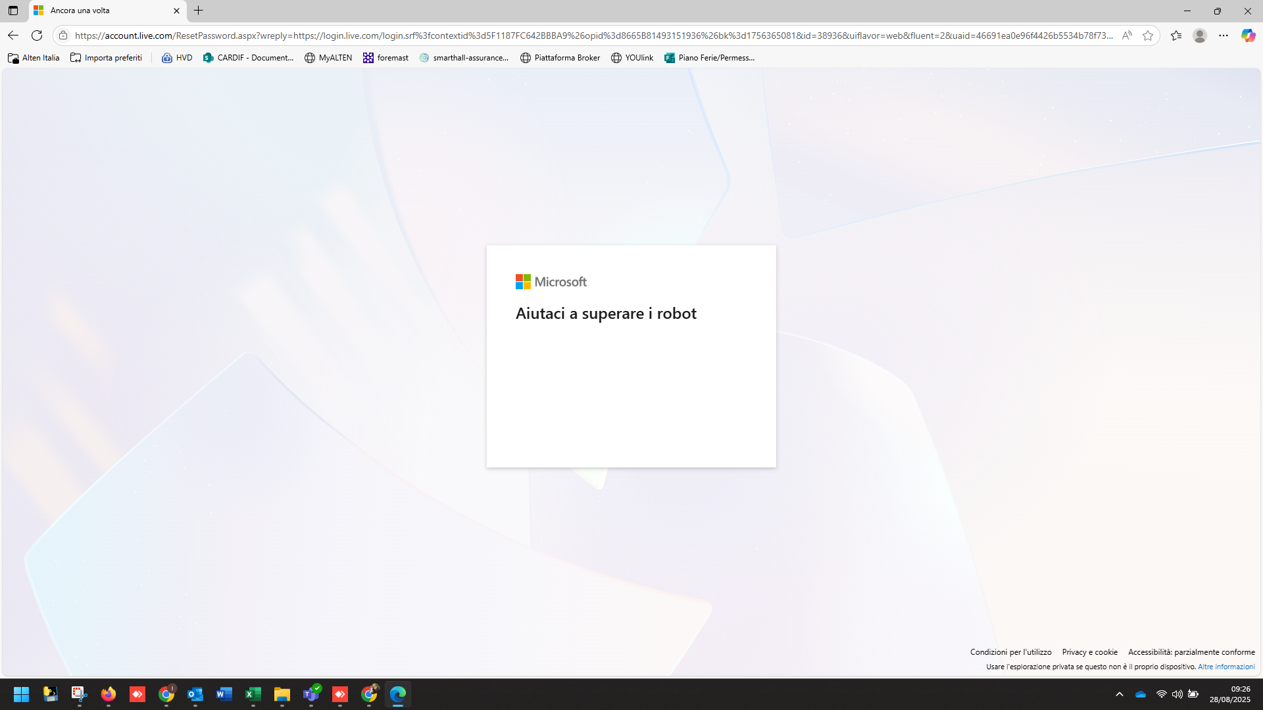Image resolution: width=1263 pixels, height=710 pixels.
Task: Open the Piano Ferie/Permessi bookmark
Action: (x=709, y=58)
